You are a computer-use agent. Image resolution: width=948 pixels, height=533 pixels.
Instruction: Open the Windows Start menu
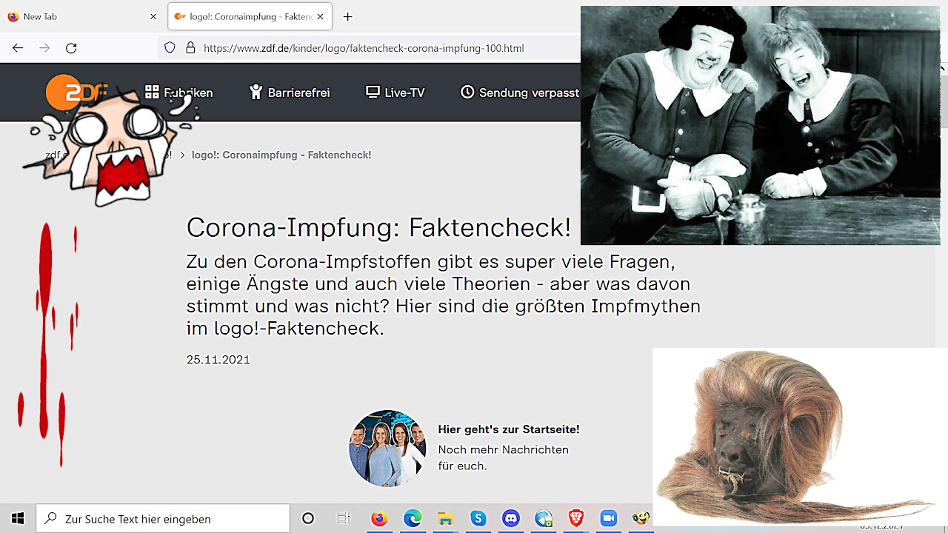[18, 518]
